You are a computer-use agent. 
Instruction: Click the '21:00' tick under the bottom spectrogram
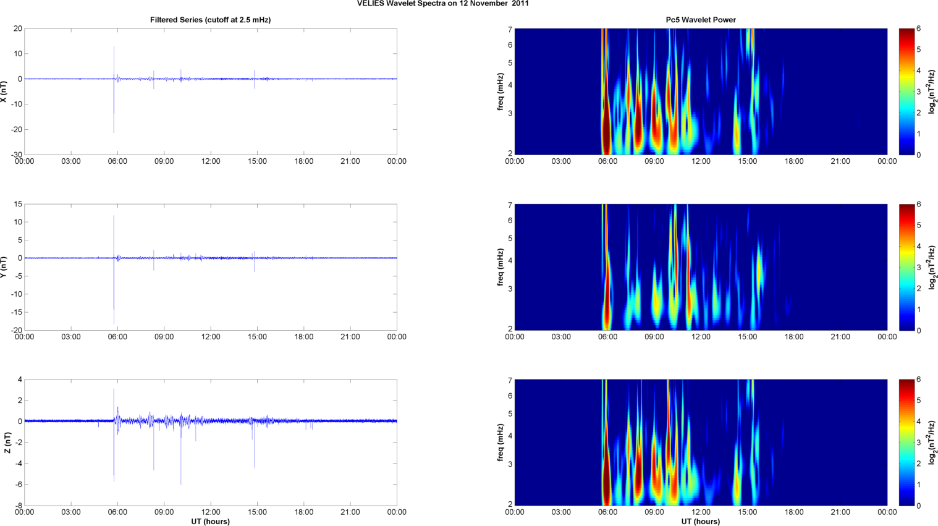(x=840, y=512)
